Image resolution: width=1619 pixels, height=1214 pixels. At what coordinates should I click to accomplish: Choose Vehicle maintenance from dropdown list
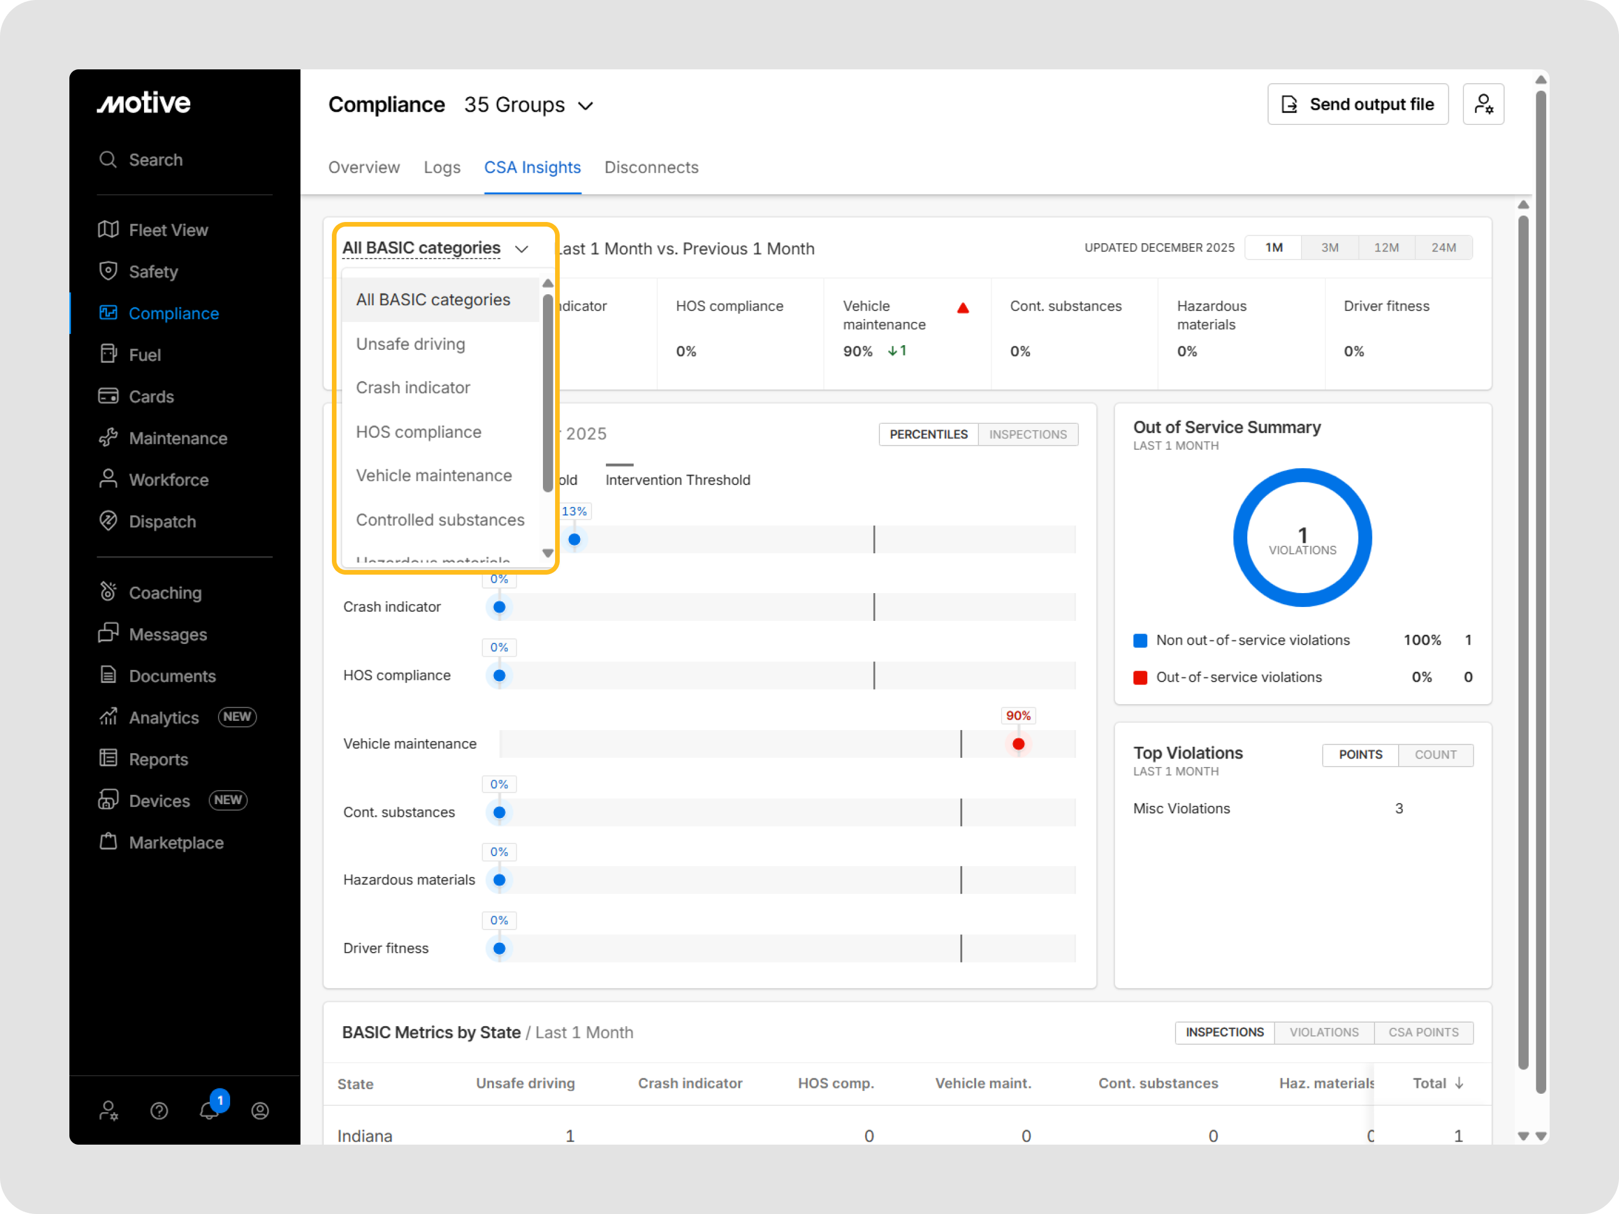(x=433, y=476)
